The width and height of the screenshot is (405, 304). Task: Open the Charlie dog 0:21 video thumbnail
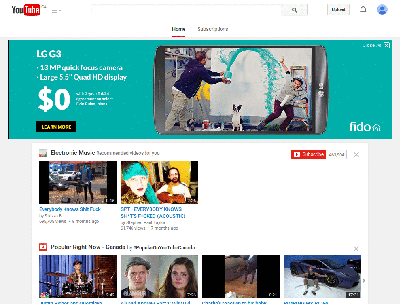coord(241,277)
